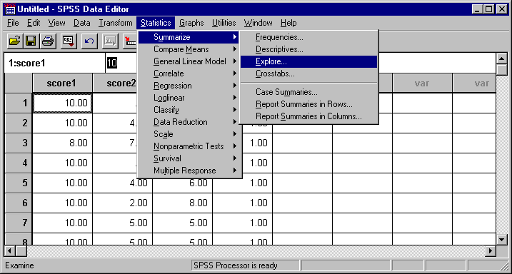Click the Goto Case toolbar icon
This screenshot has height=274, width=512.
[130, 41]
